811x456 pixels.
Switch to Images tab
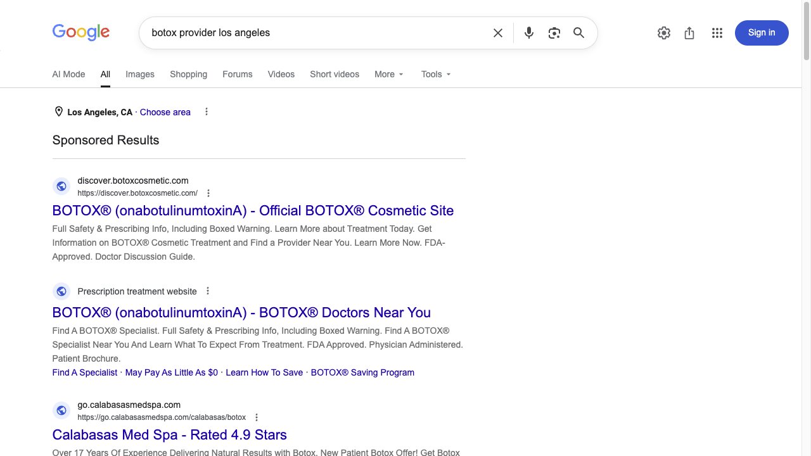[140, 74]
